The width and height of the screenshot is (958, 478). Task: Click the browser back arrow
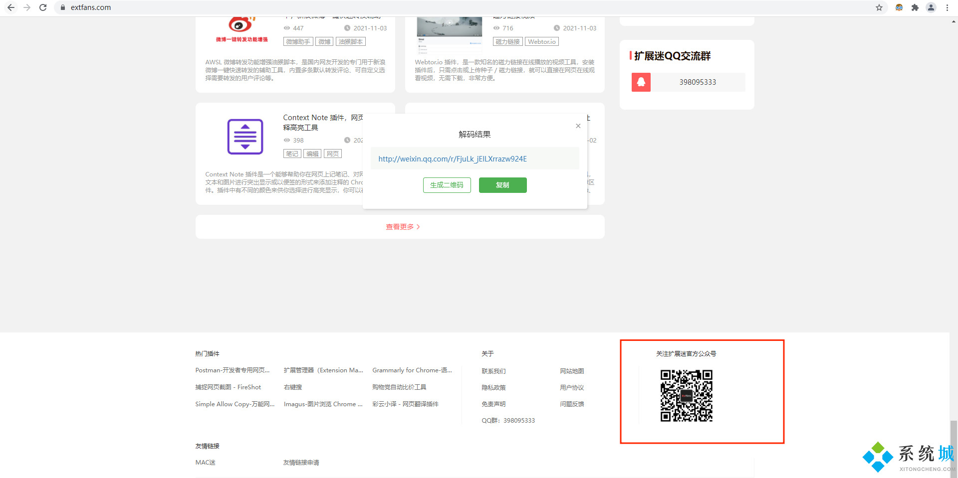coord(11,7)
